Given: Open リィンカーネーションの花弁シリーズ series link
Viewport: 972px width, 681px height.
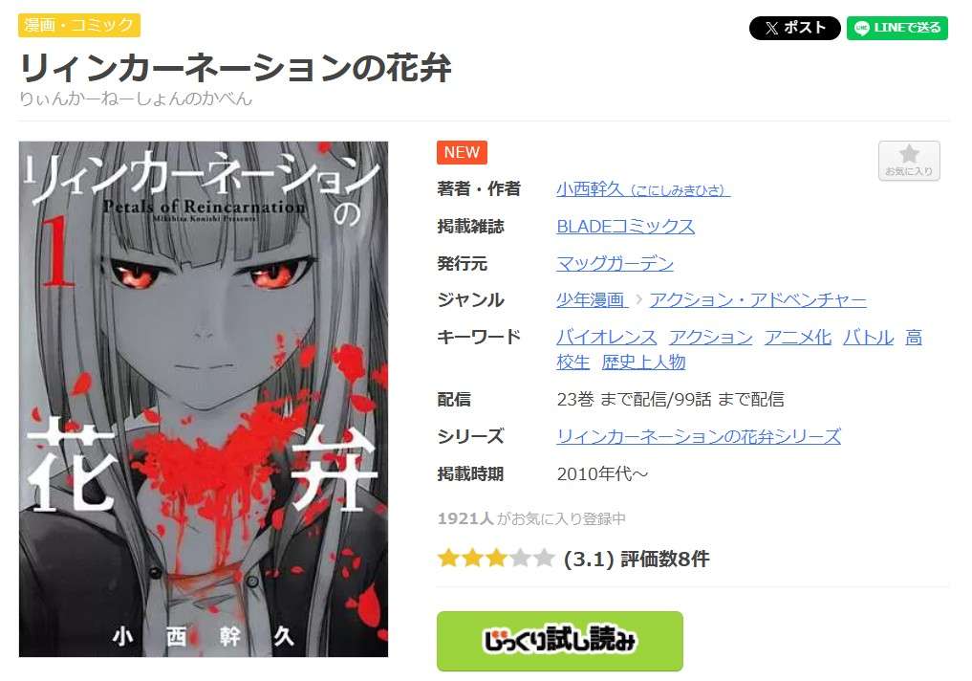Looking at the screenshot, I should click(699, 437).
